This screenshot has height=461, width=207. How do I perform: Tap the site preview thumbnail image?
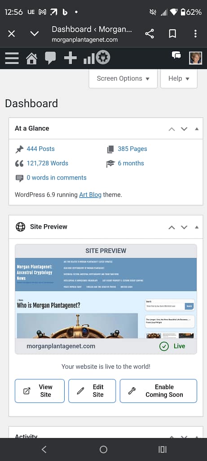(106, 298)
